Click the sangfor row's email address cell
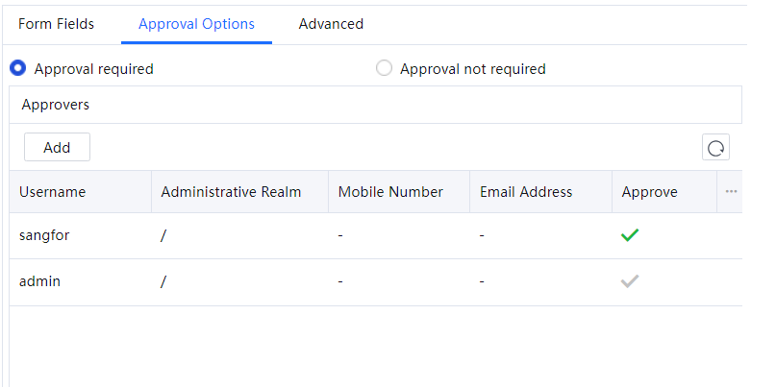Image resolution: width=776 pixels, height=387 pixels. click(x=483, y=235)
